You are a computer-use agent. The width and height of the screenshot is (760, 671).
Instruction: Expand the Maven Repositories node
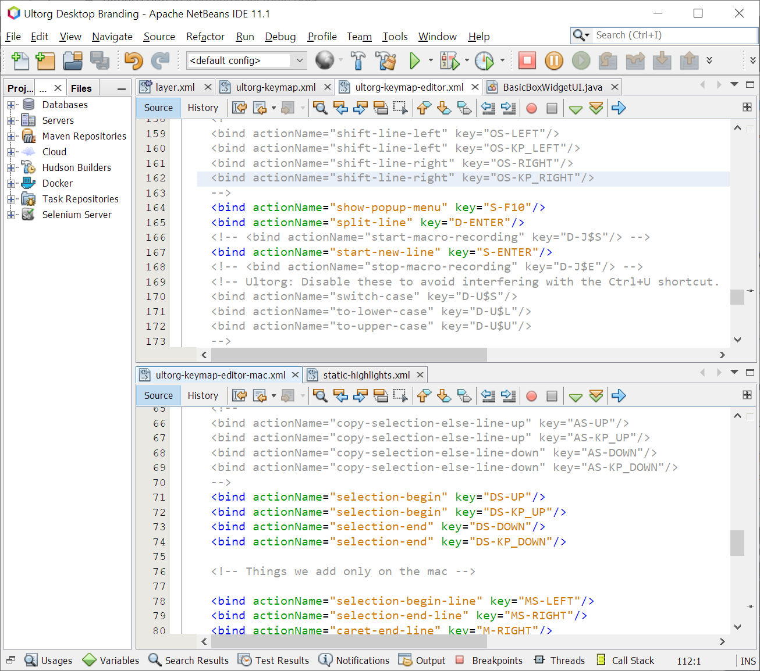(x=11, y=137)
